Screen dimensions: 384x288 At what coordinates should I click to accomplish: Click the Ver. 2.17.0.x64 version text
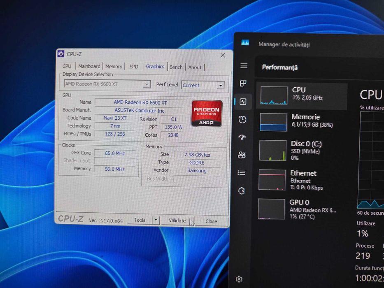click(x=106, y=221)
